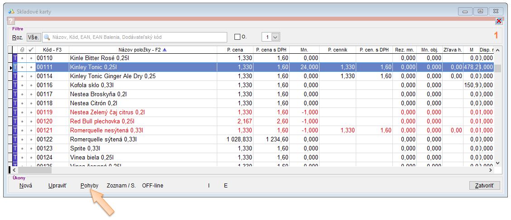Focus the Názov, Kód, EAN search field
This screenshot has height=220, width=511.
tap(134, 37)
